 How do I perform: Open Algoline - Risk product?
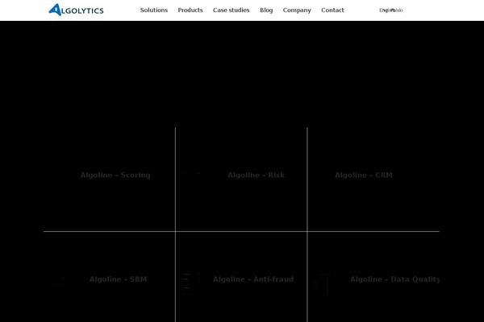click(256, 175)
